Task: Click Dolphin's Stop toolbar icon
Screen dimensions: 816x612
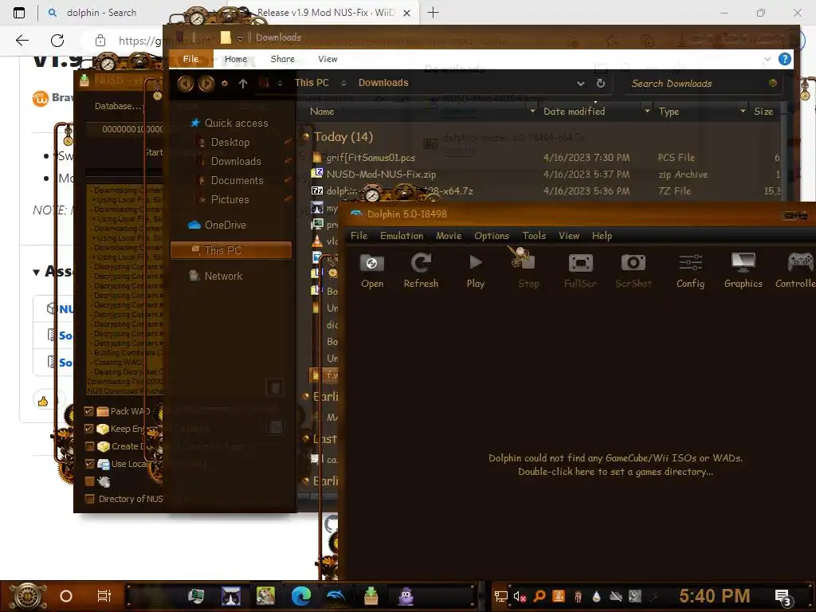Action: 528,271
